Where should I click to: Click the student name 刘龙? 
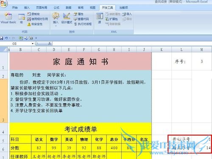tap(36, 75)
